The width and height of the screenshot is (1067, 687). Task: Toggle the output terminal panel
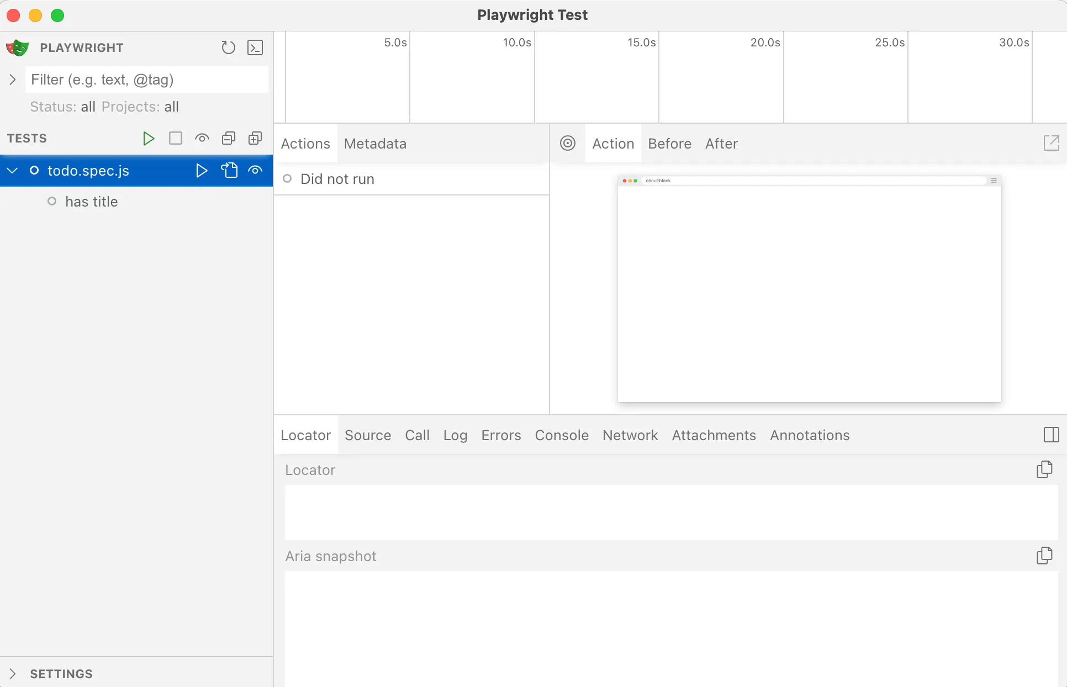pos(255,47)
